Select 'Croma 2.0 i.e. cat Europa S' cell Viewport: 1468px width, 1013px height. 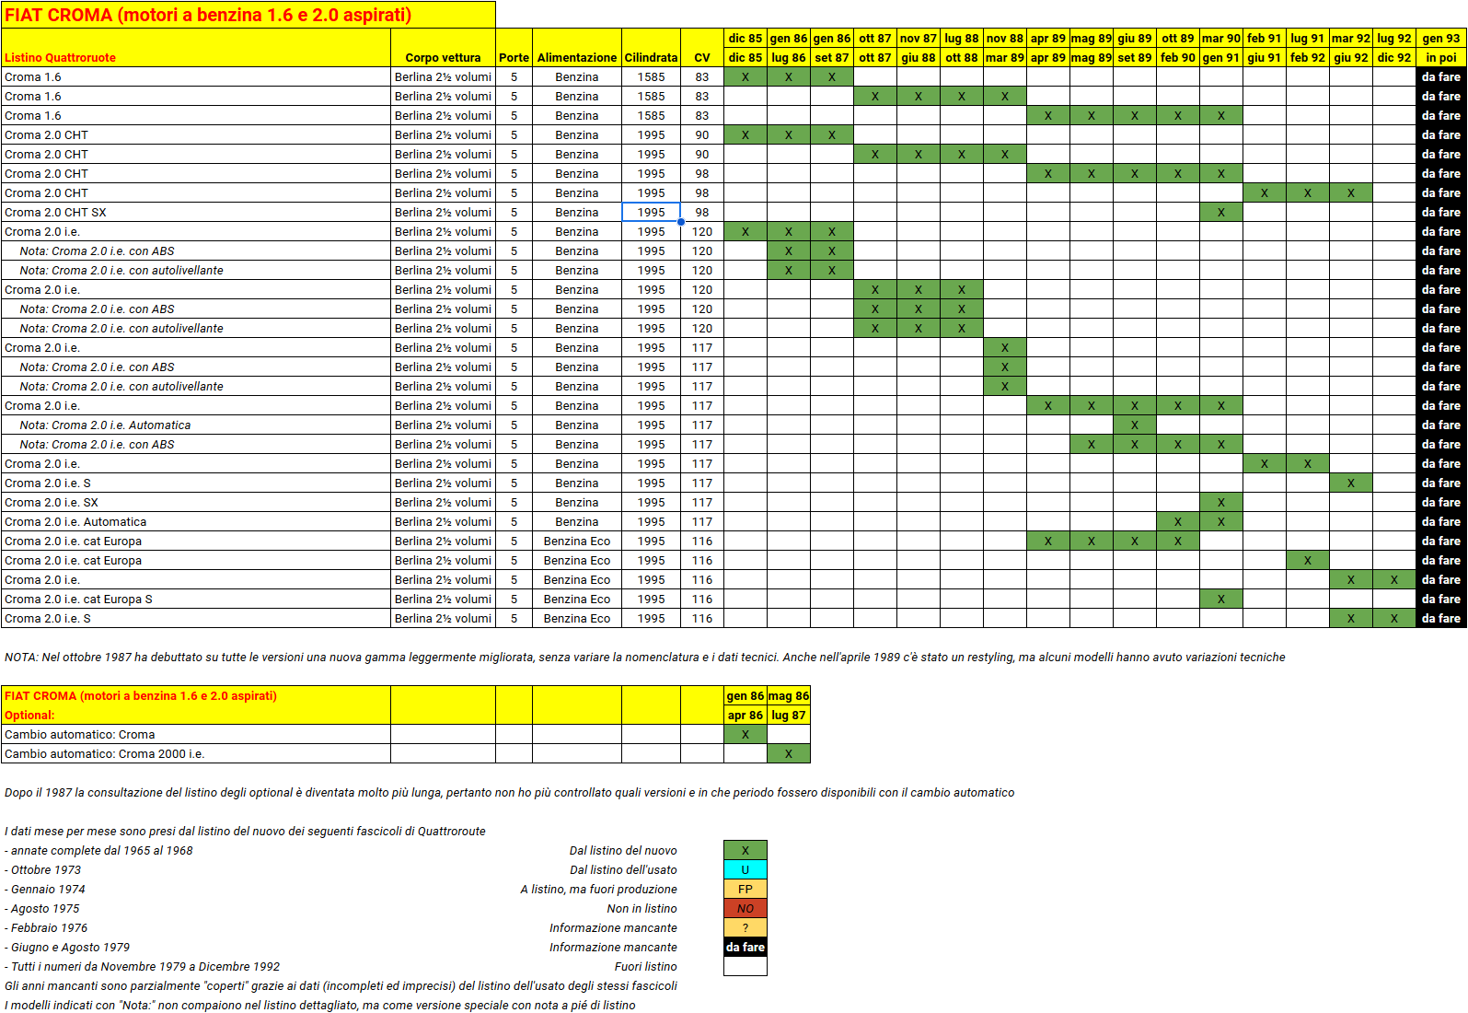[x=196, y=599]
